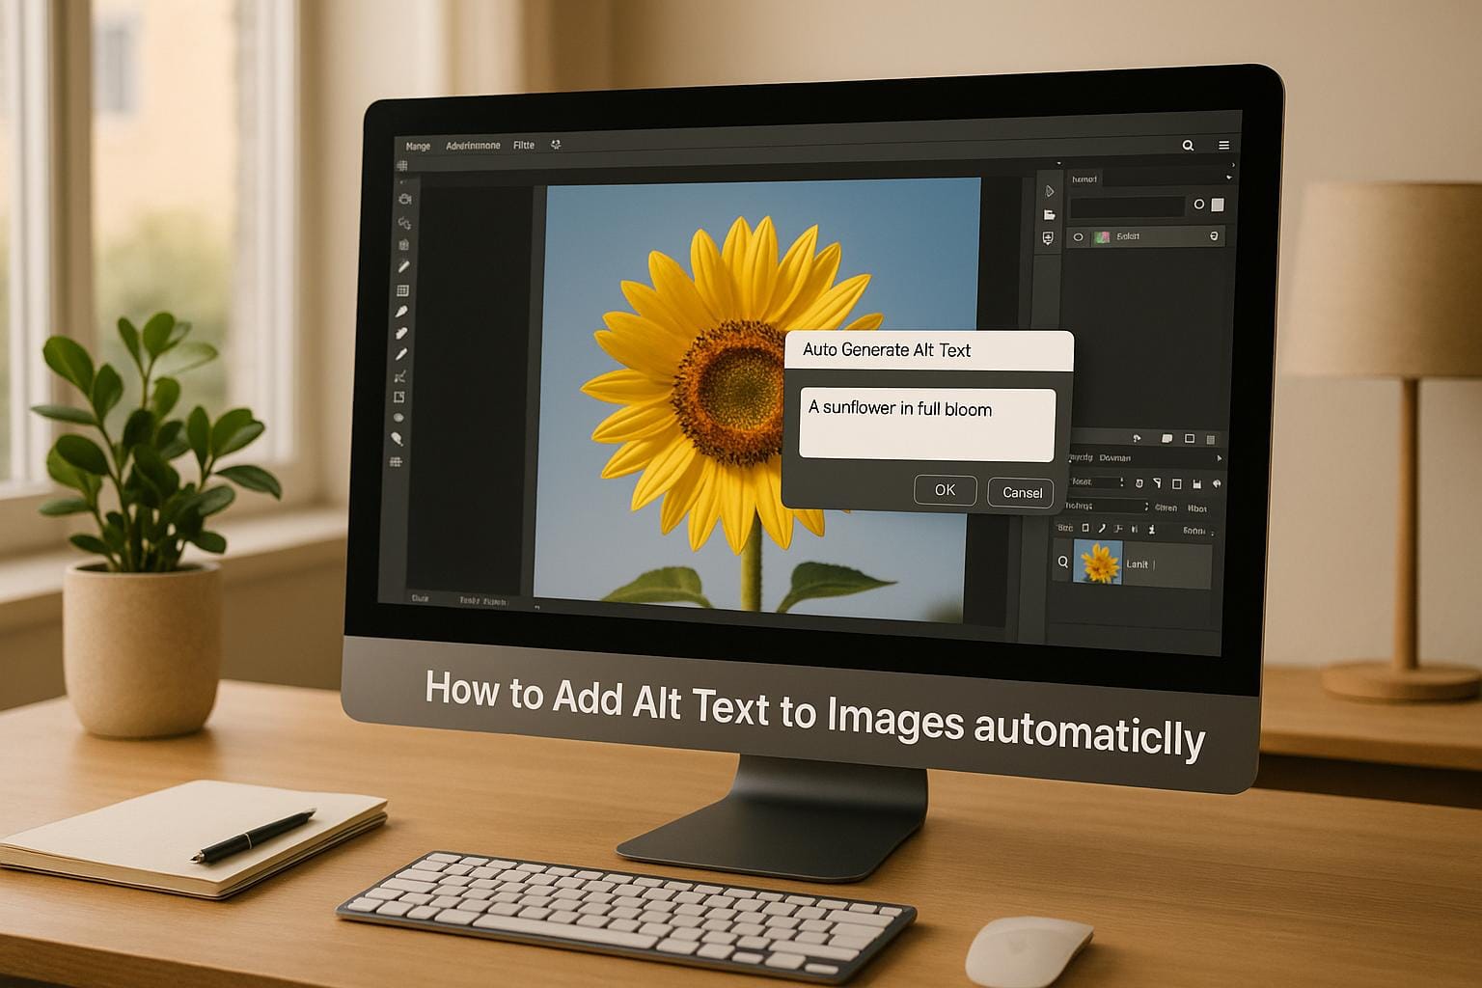Click the floppy disk save icon in lower panel
This screenshot has width=1482, height=988.
coord(1196,483)
